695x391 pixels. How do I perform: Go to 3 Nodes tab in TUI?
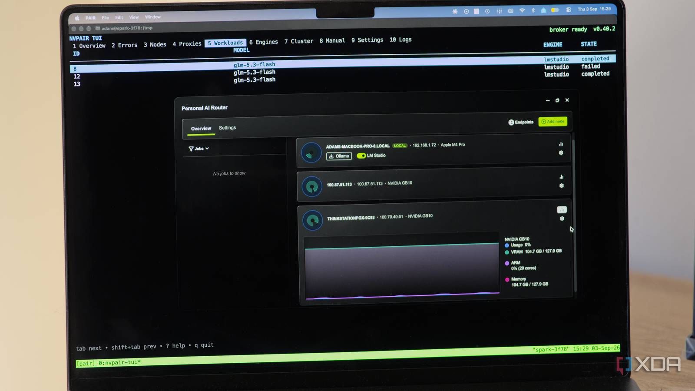[155, 45]
